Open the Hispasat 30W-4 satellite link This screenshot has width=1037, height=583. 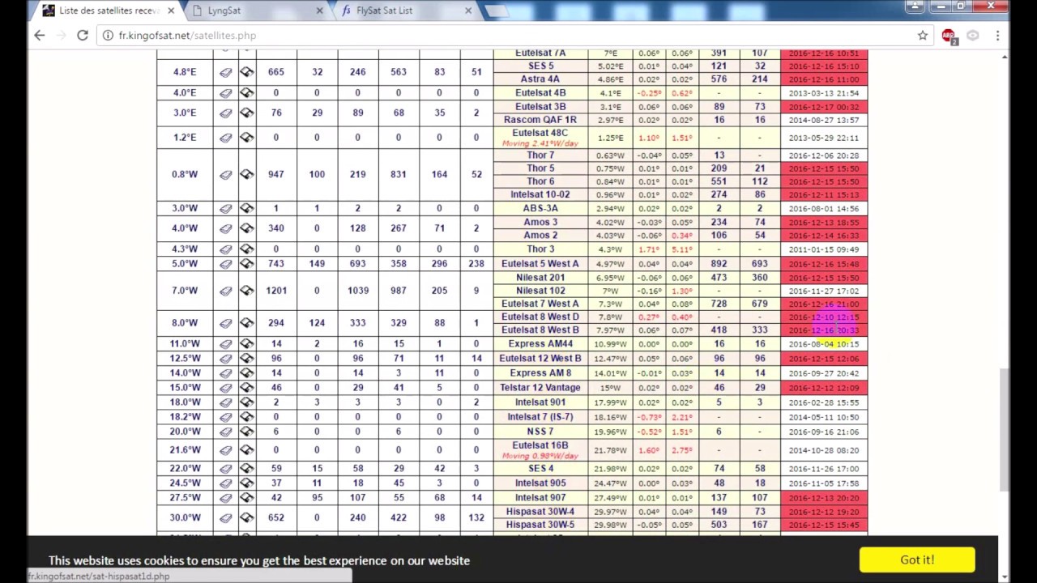pyautogui.click(x=540, y=512)
